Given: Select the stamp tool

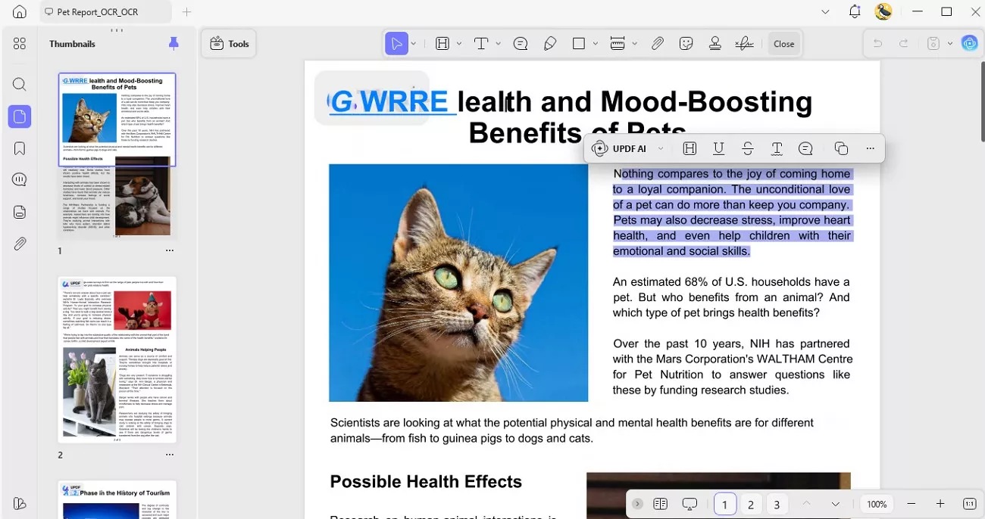Looking at the screenshot, I should pos(715,44).
